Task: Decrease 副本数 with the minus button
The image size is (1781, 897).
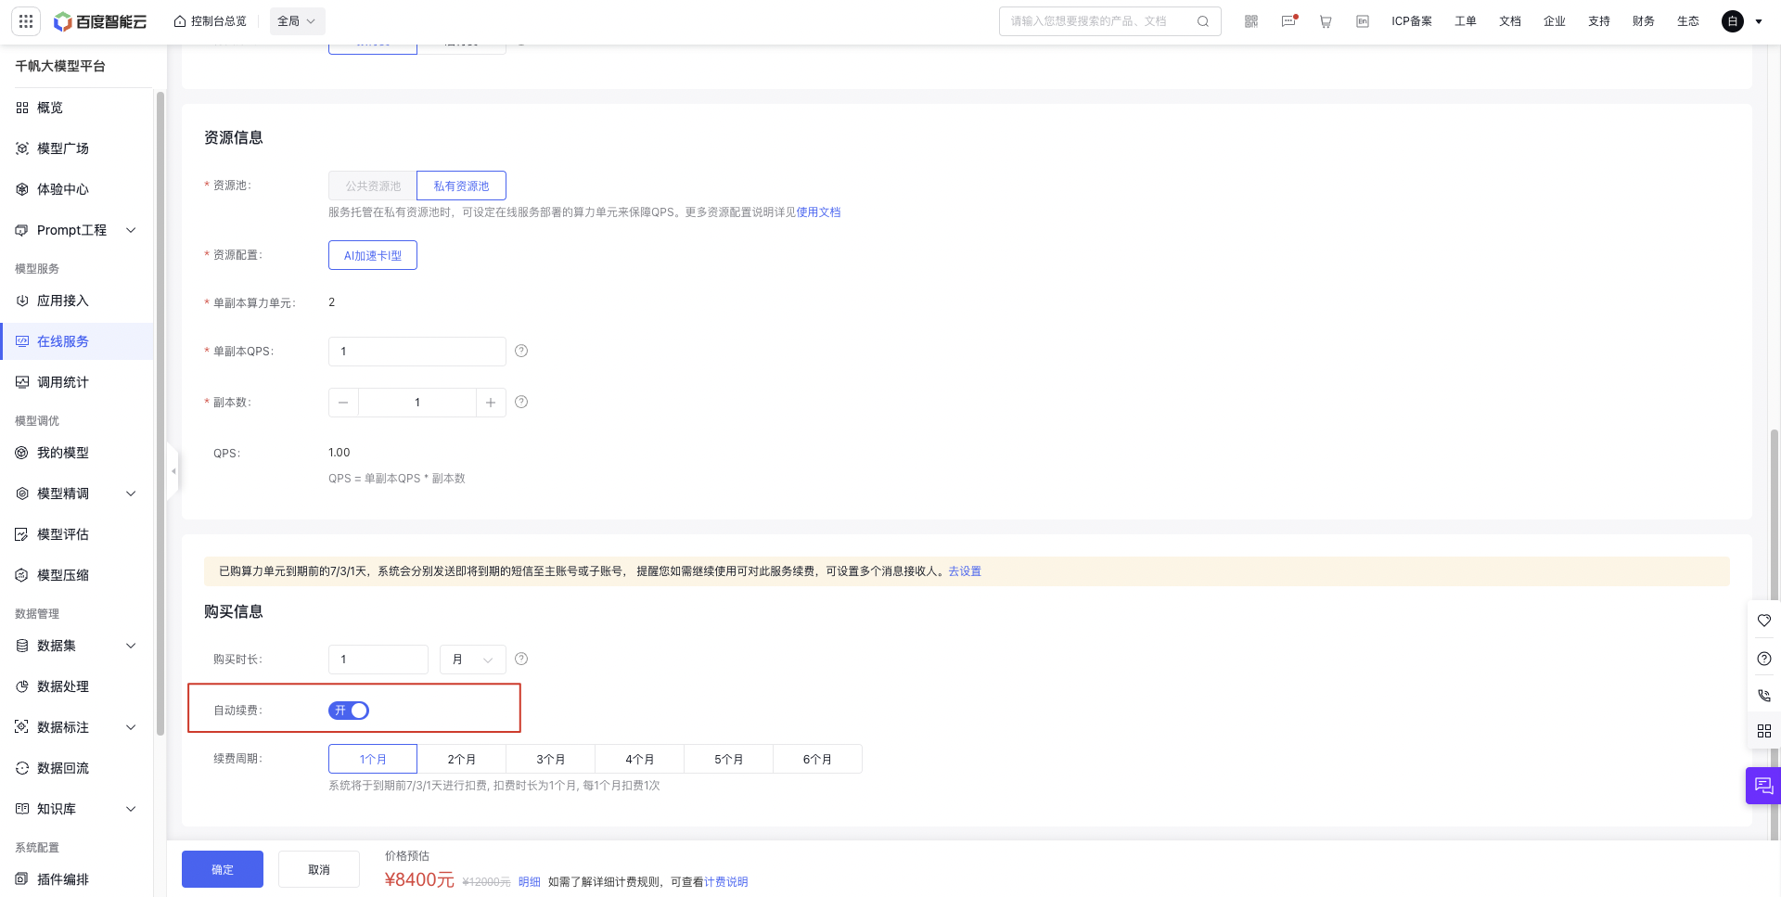Action: [343, 403]
